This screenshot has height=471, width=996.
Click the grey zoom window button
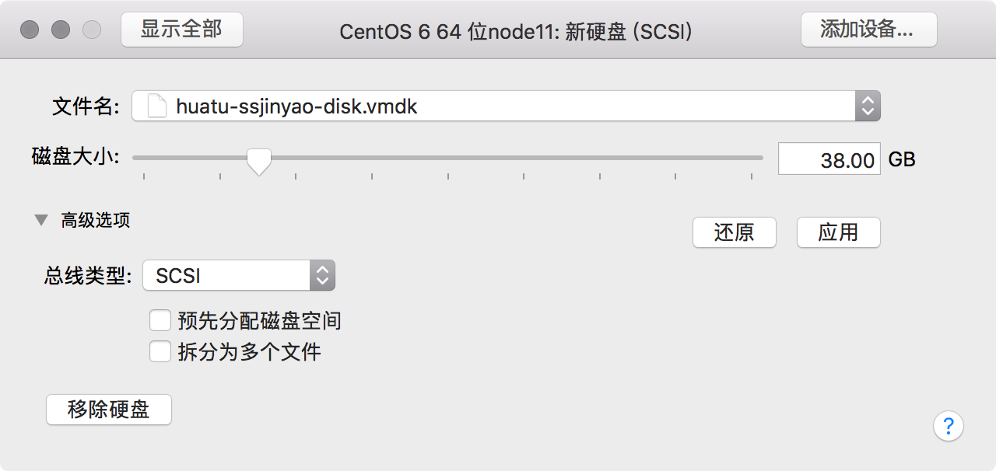click(x=92, y=30)
